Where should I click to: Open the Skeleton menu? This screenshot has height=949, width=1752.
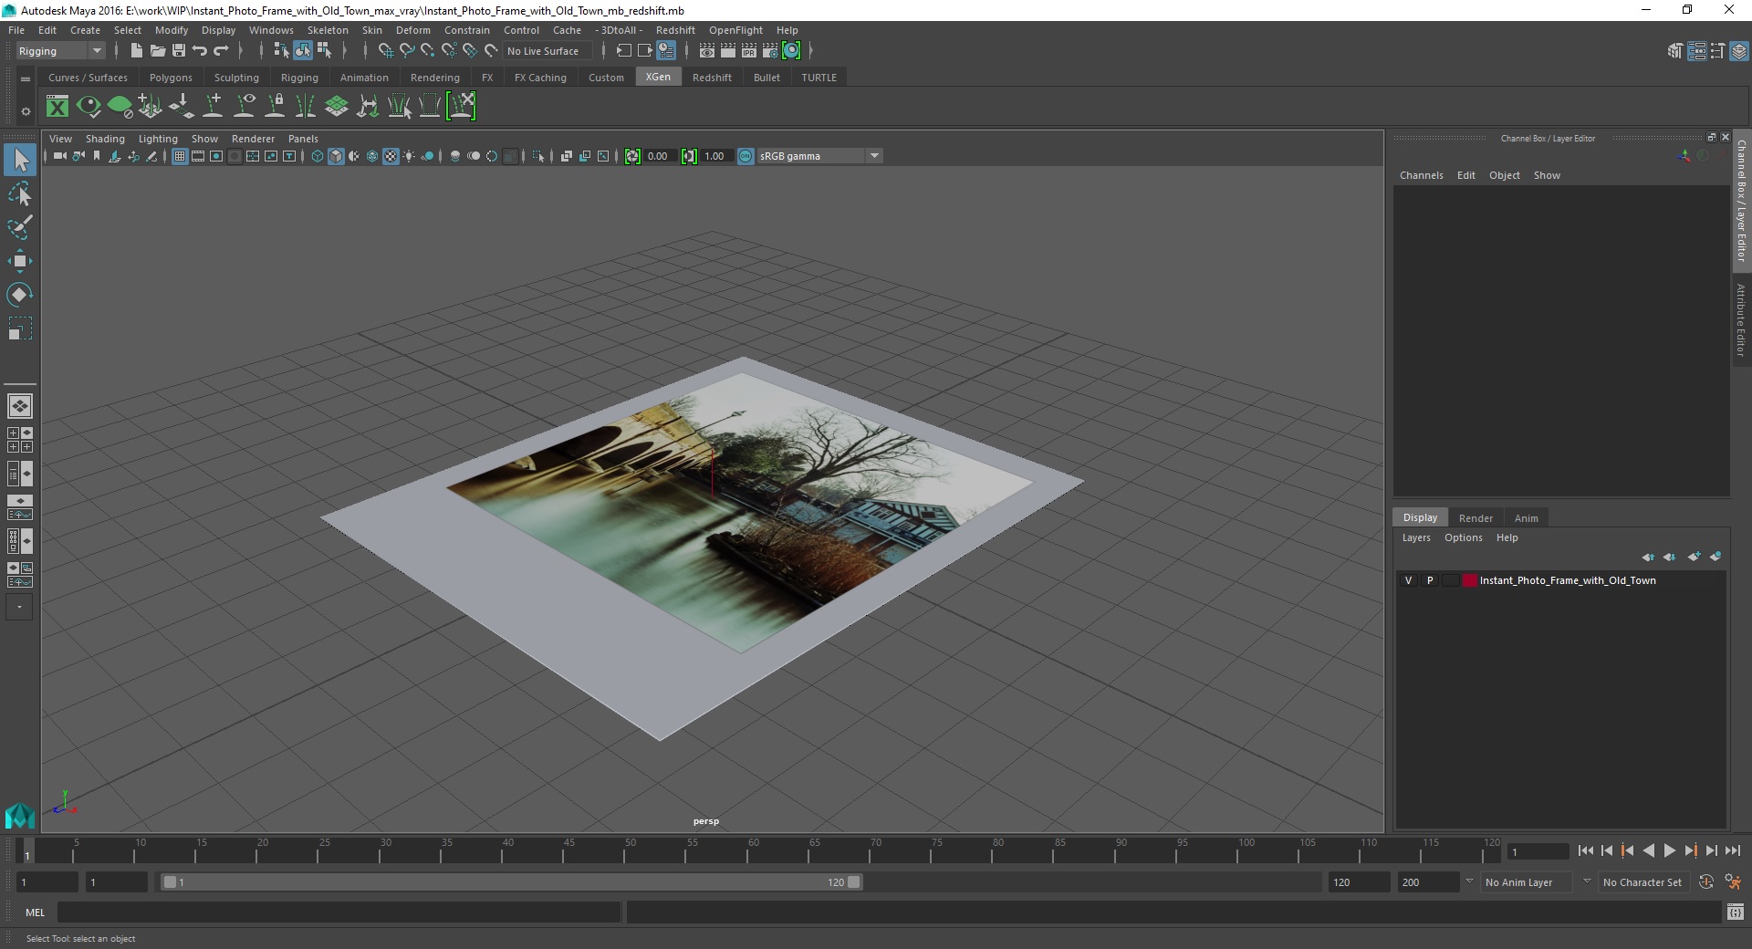click(x=328, y=30)
